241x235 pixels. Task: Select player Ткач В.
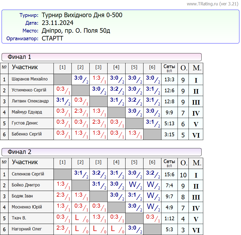19,218
